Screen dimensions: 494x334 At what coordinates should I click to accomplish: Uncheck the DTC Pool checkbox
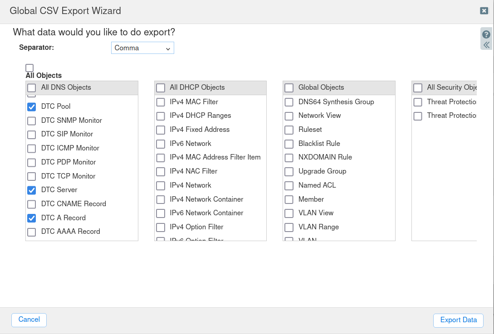tap(32, 107)
